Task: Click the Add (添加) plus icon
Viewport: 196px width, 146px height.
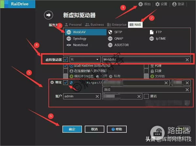Action: click(140, 4)
